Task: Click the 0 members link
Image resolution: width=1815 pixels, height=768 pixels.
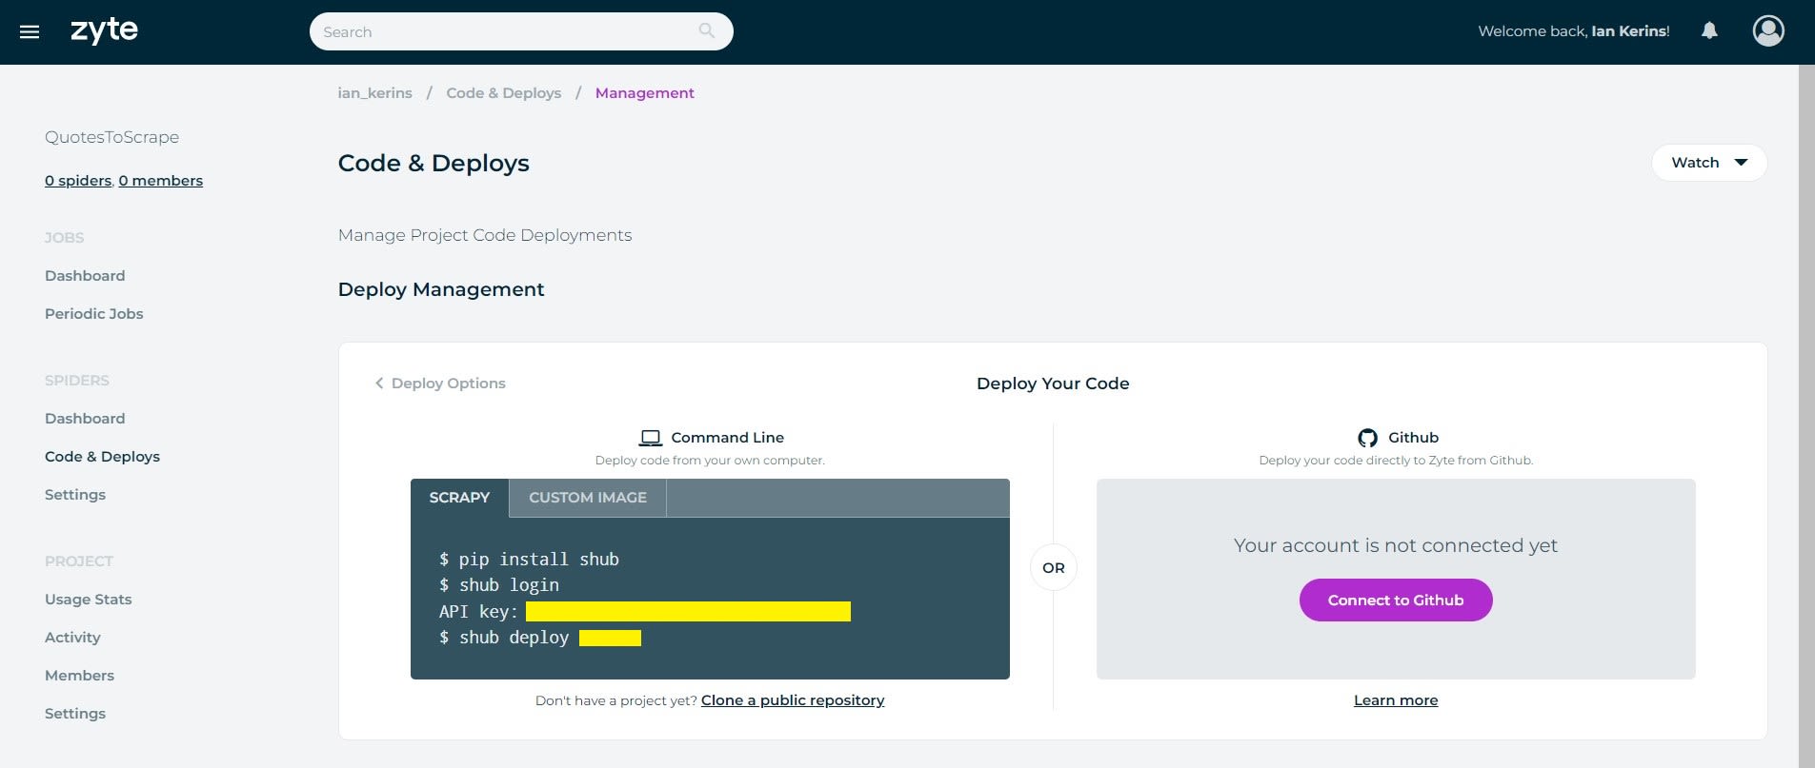Action: [161, 181]
